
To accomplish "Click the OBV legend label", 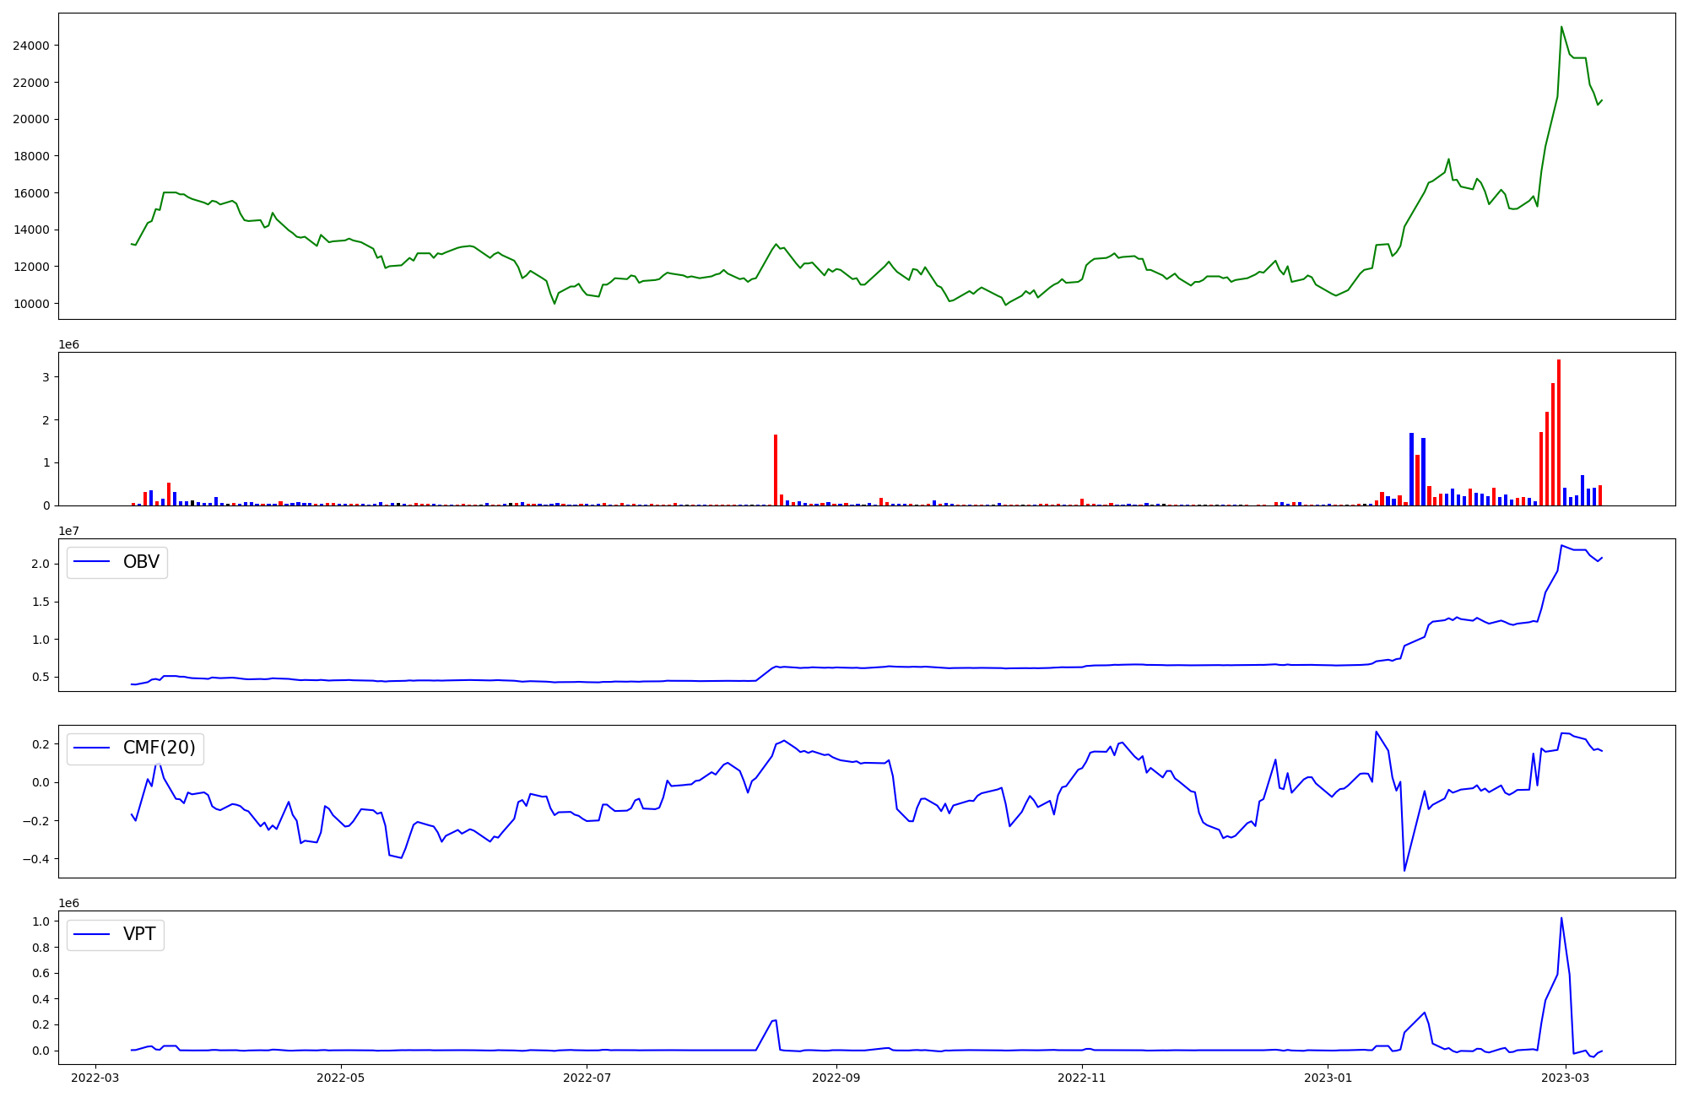I will point(141,562).
